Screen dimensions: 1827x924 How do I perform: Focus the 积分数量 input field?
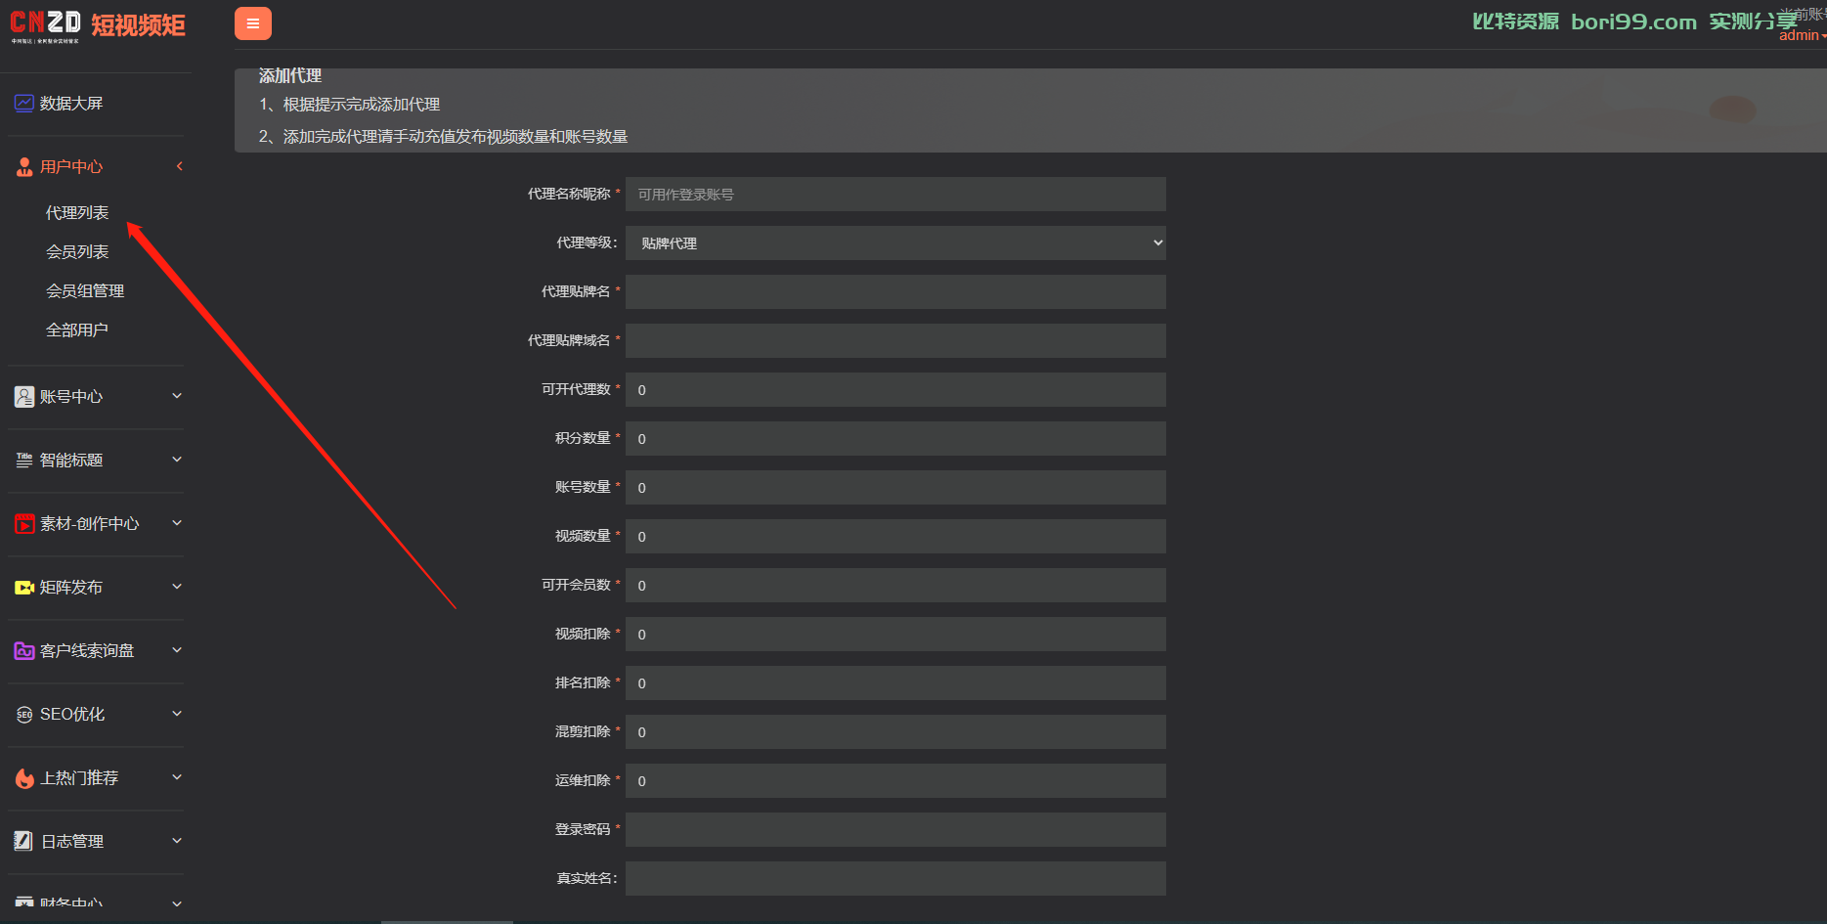[x=895, y=439]
